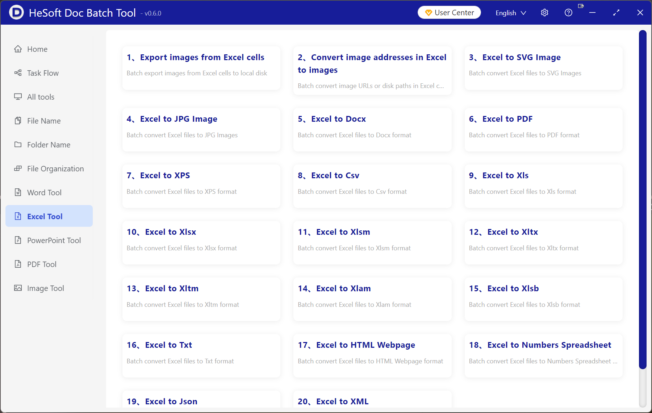Click the Folder Name folder icon
652x413 pixels.
18,145
